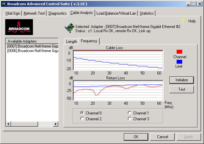Image resolution: width=204 pixels, height=144 pixels.
Task: Open Load Balance/Virtual Lan tab
Action: (116, 13)
